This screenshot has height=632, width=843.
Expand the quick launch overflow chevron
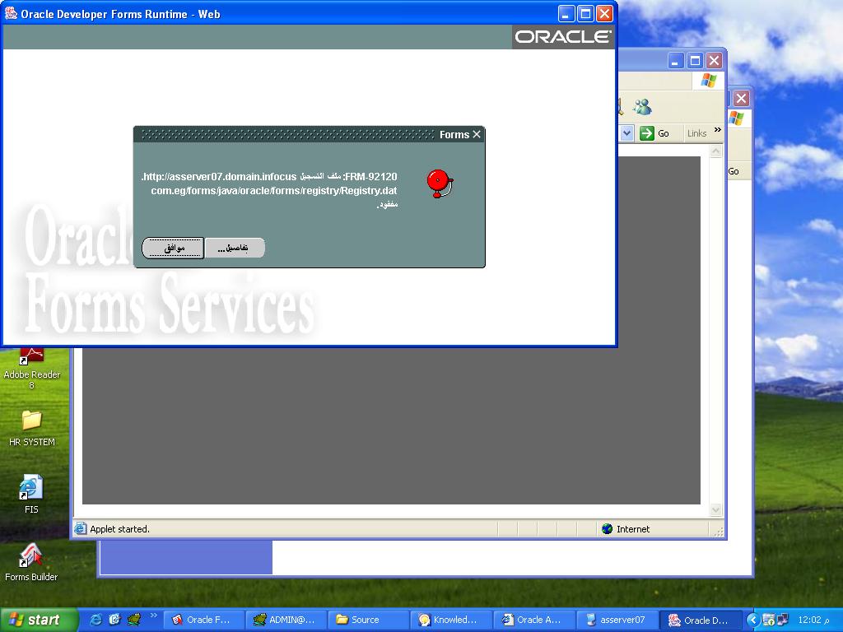point(153,616)
